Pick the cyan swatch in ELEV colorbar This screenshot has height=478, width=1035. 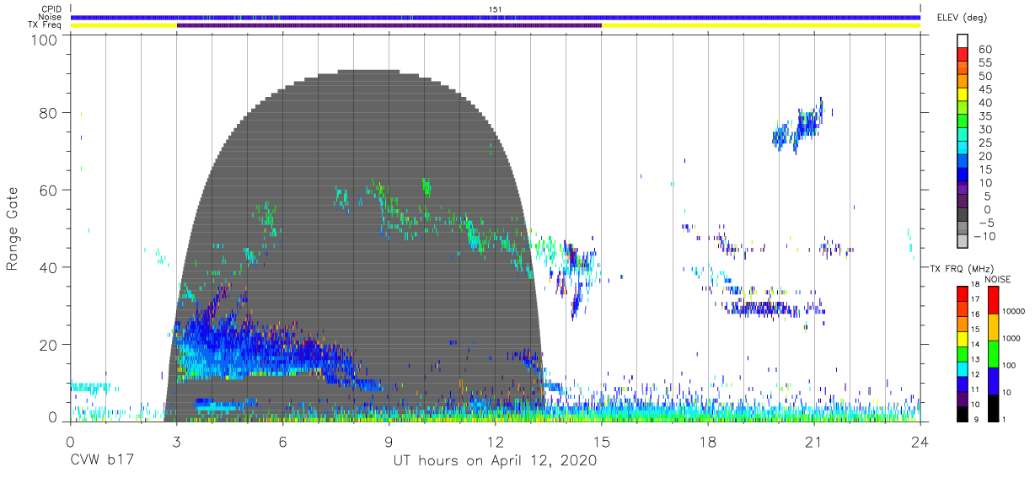(963, 148)
